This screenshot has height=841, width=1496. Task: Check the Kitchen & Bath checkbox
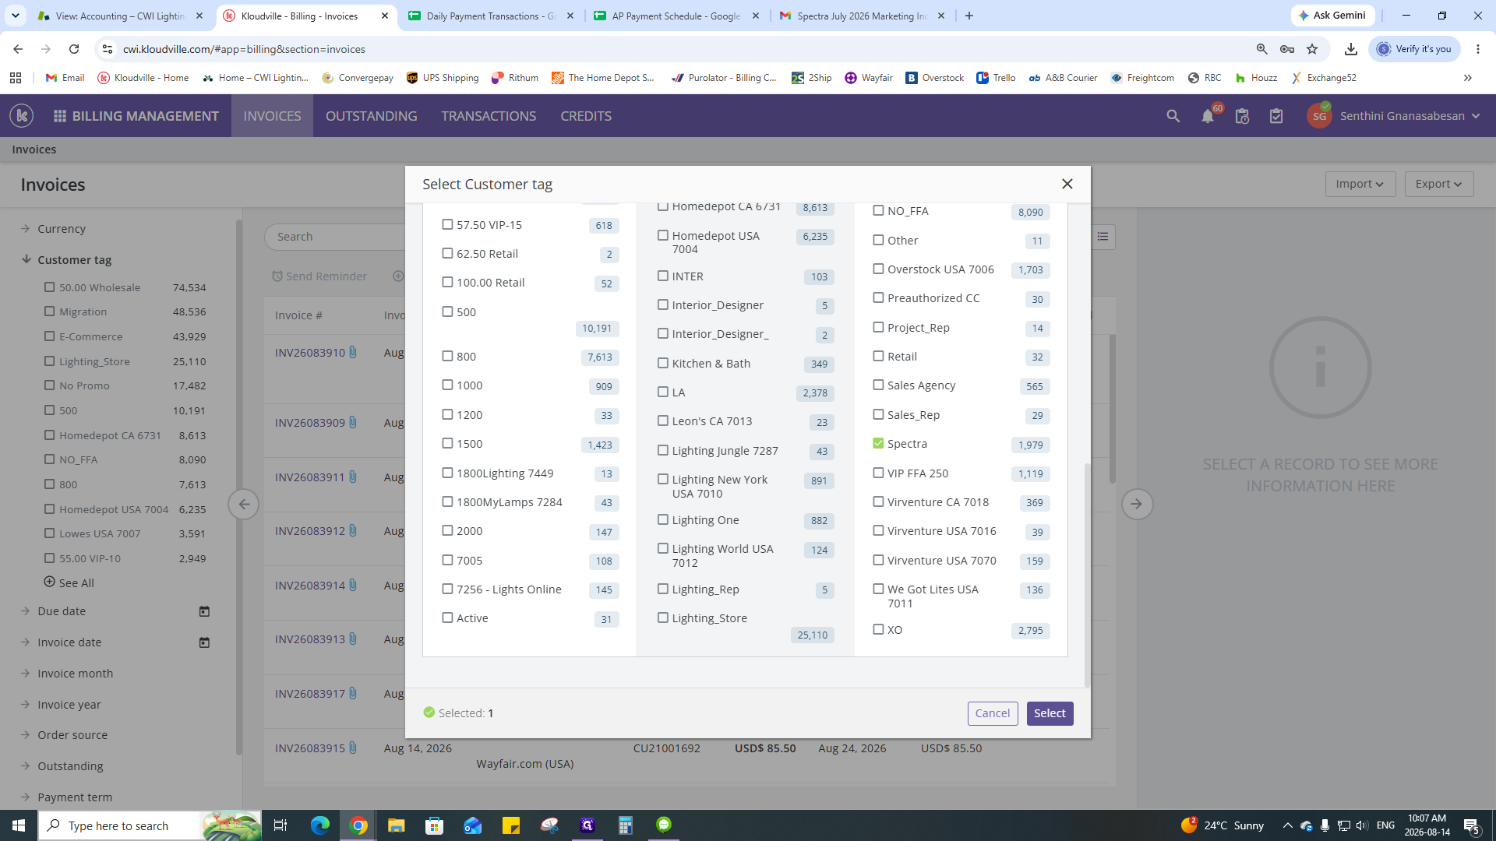663,363
